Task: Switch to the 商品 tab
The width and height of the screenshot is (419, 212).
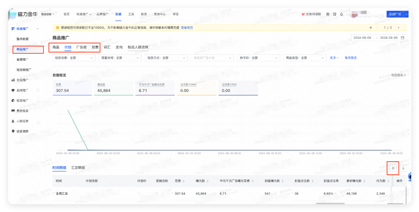Action: (56, 47)
